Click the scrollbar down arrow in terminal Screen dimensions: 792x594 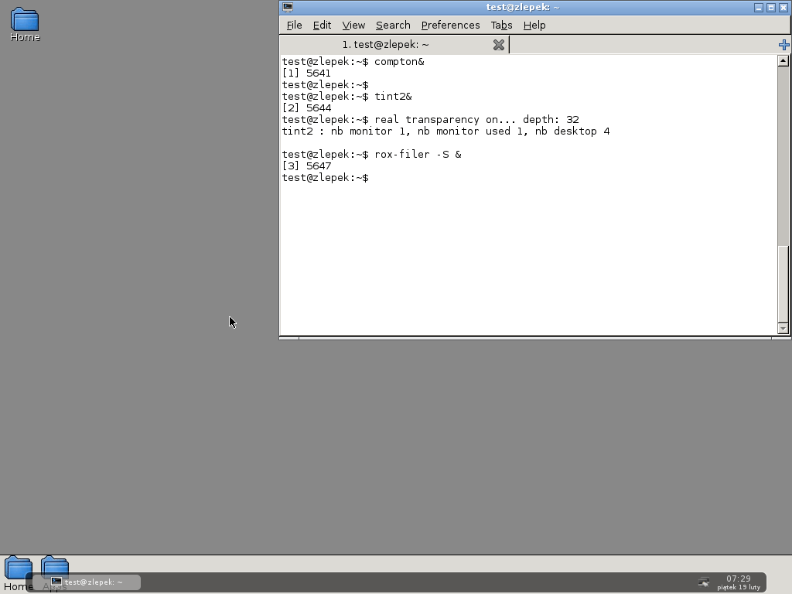coord(783,328)
